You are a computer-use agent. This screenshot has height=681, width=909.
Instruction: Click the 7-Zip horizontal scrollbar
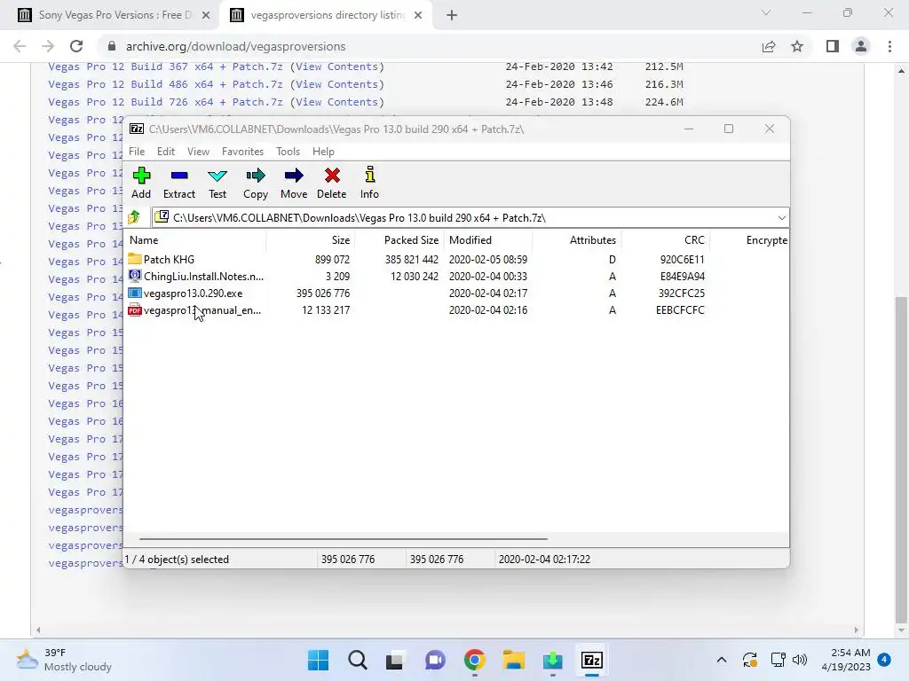click(x=344, y=538)
